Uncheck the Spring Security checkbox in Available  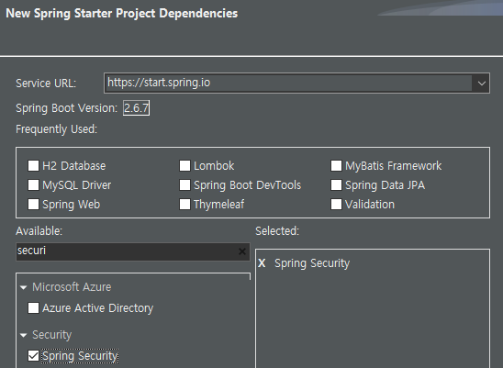[x=33, y=356]
